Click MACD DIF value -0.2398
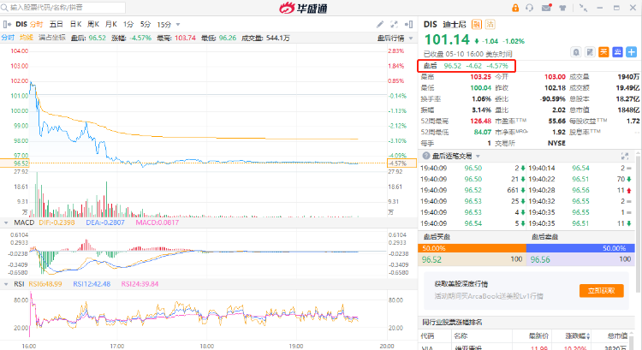This screenshot has height=350, width=642. pyautogui.click(x=56, y=222)
